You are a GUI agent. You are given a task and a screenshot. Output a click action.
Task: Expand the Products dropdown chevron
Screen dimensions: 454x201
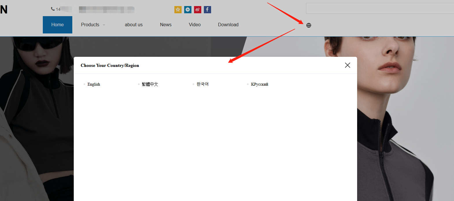tap(104, 25)
